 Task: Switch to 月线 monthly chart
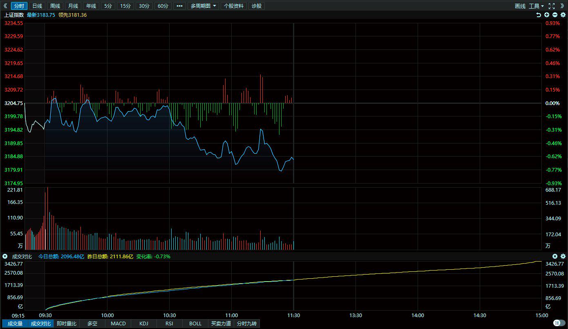click(x=73, y=6)
